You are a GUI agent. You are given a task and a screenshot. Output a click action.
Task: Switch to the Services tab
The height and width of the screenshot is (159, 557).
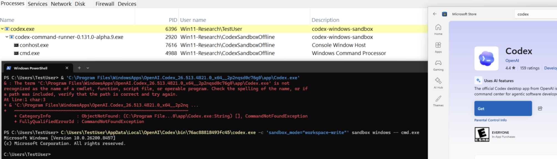pyautogui.click(x=37, y=4)
